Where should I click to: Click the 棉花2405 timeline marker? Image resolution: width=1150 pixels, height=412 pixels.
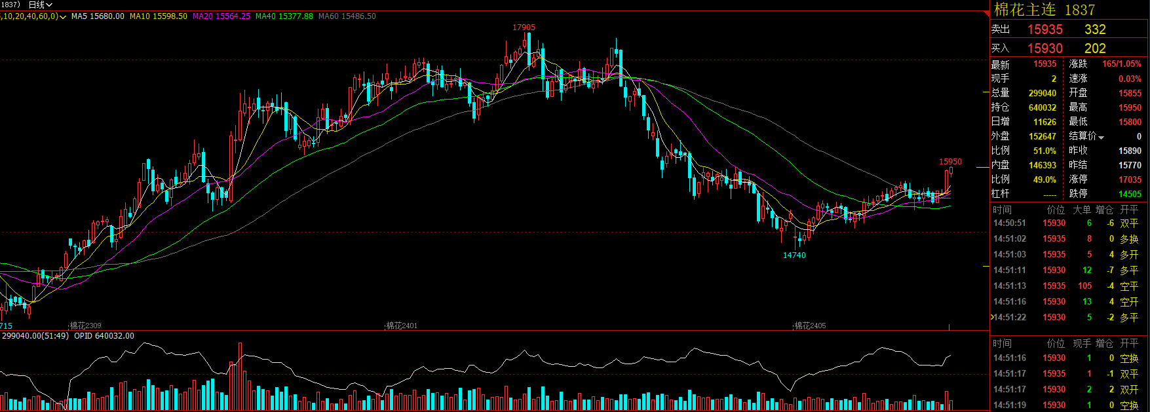(810, 326)
